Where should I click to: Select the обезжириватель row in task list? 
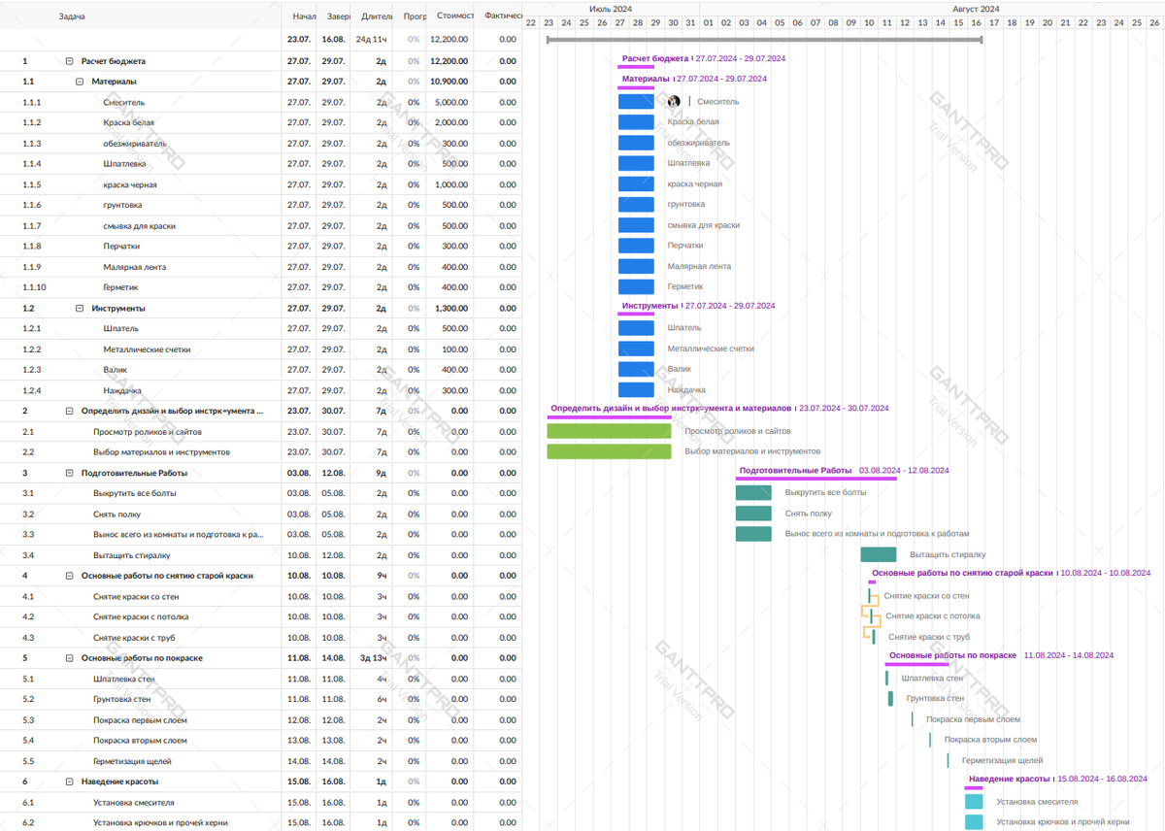tap(260, 144)
